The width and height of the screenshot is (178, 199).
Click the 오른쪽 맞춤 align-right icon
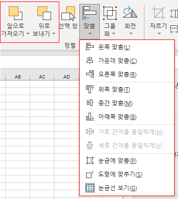[90, 74]
